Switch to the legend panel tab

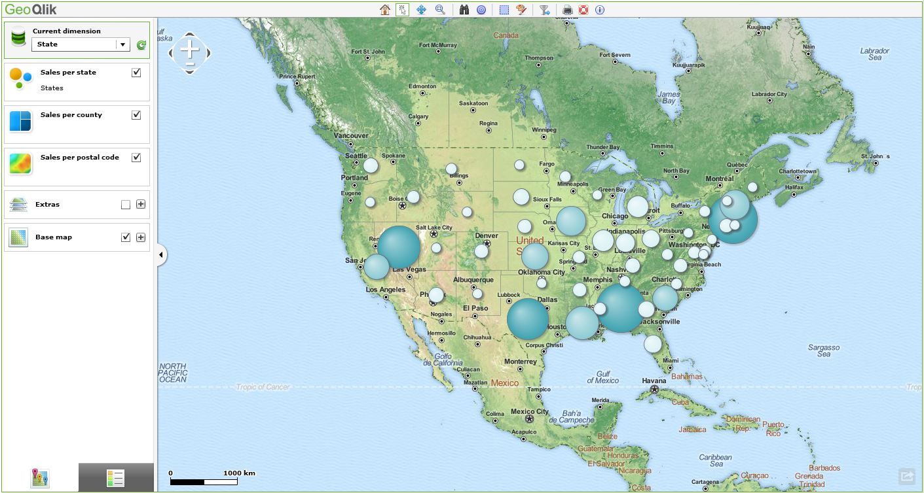tap(116, 477)
